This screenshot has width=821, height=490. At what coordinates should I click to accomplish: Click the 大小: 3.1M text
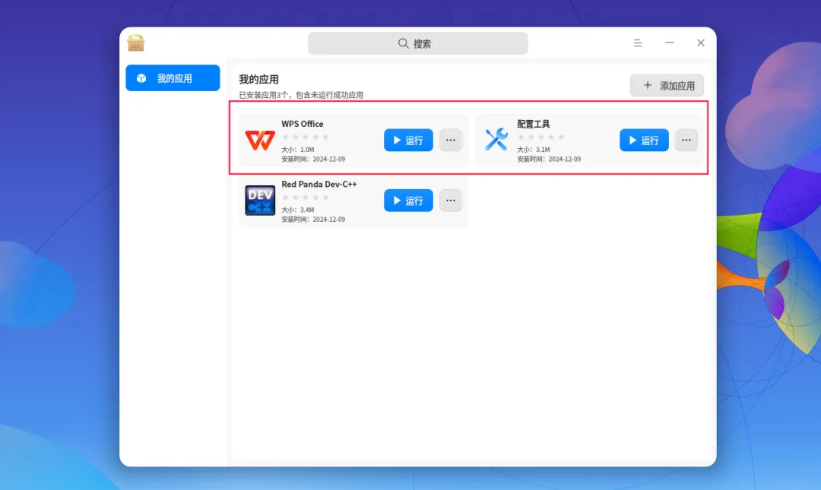[534, 150]
